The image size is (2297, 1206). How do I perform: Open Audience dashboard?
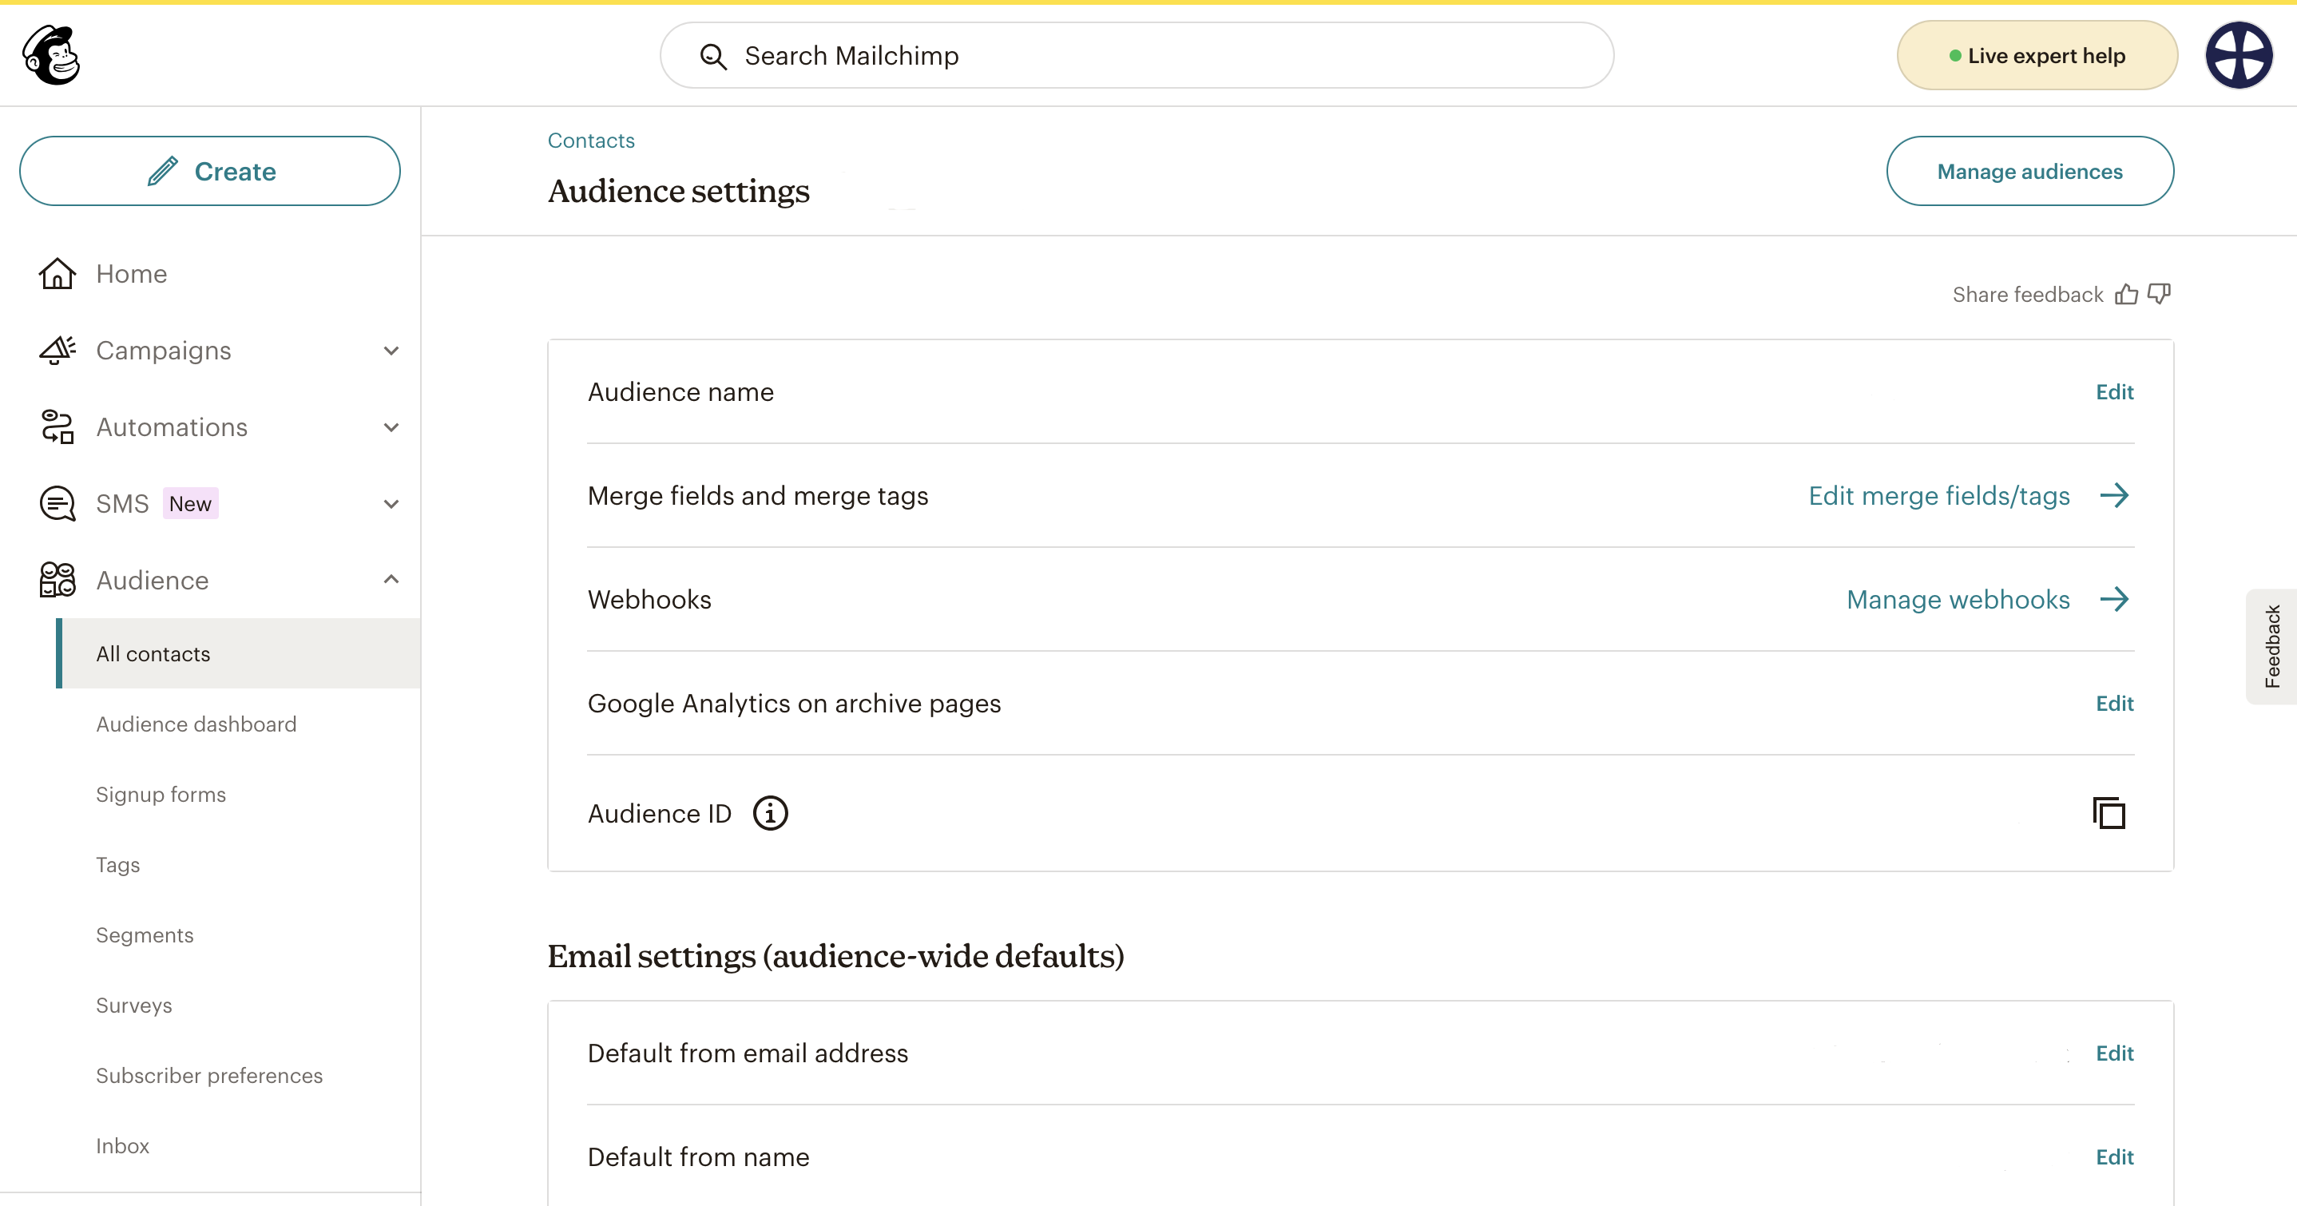point(196,724)
